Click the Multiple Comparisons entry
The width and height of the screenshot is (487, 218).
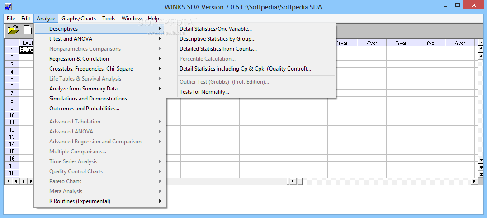click(x=99, y=151)
